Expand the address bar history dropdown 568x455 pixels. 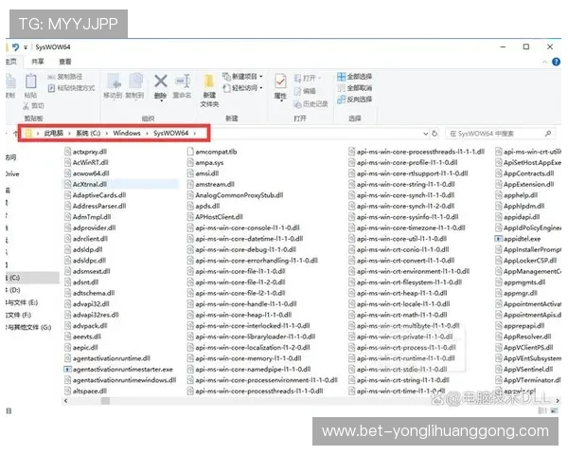click(x=426, y=134)
